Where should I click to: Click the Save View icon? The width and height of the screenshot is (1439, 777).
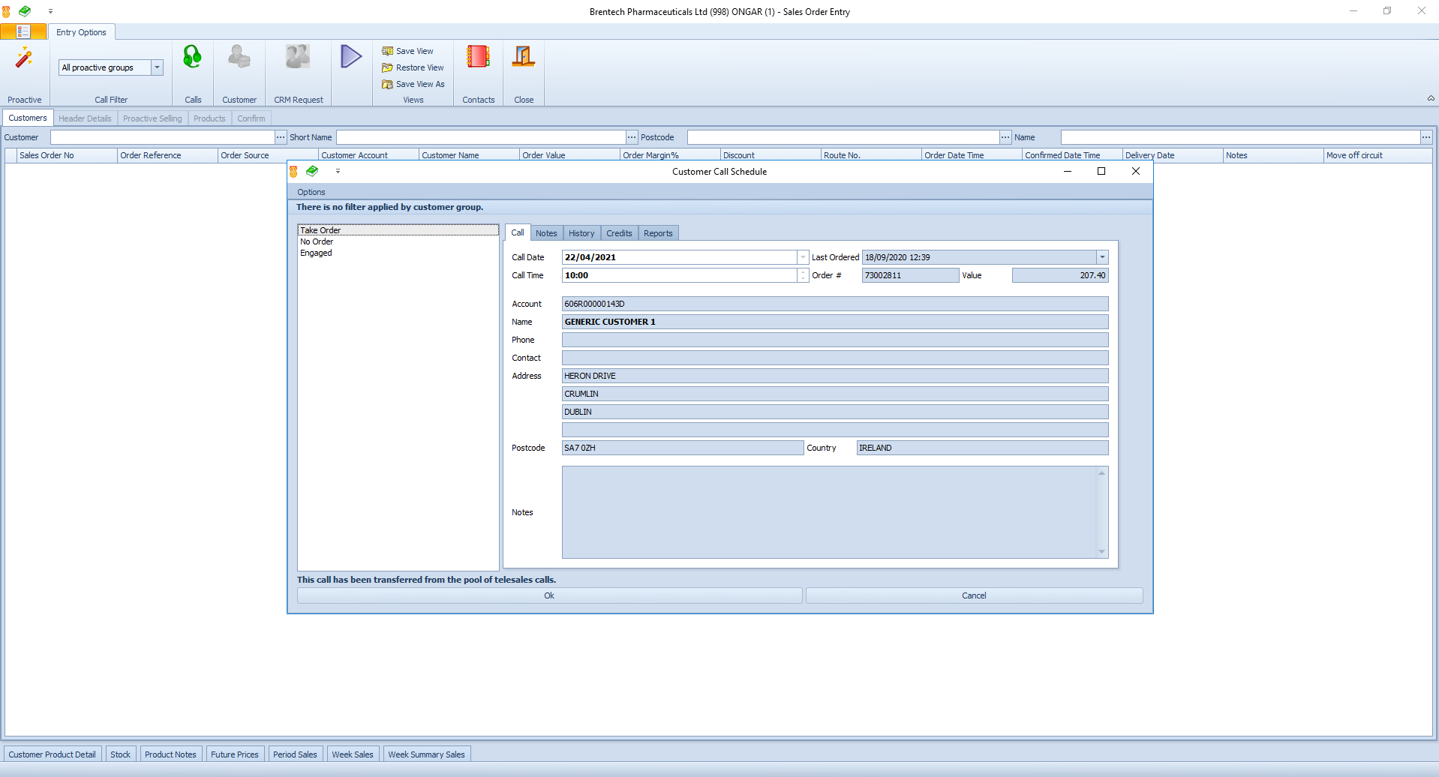pos(388,51)
